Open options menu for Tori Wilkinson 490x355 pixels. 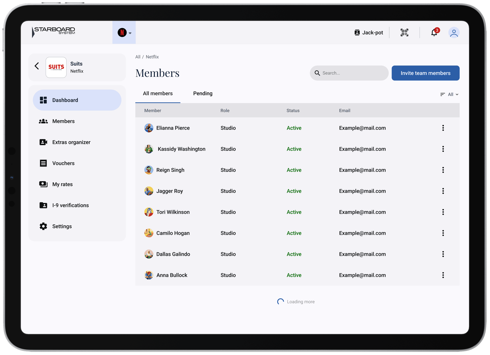coord(443,212)
